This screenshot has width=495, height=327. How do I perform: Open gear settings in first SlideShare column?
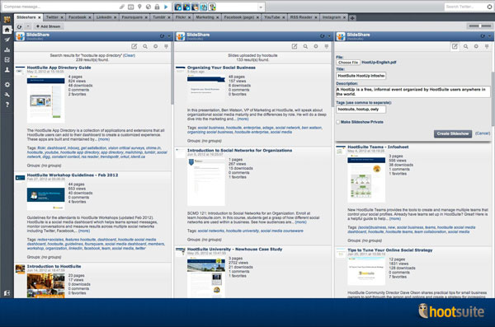156,46
